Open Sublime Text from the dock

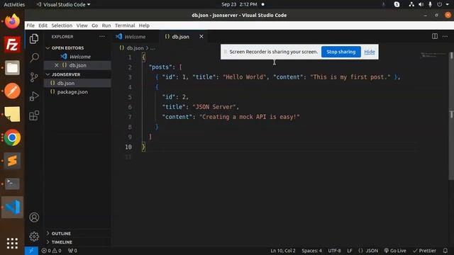pos(12,161)
